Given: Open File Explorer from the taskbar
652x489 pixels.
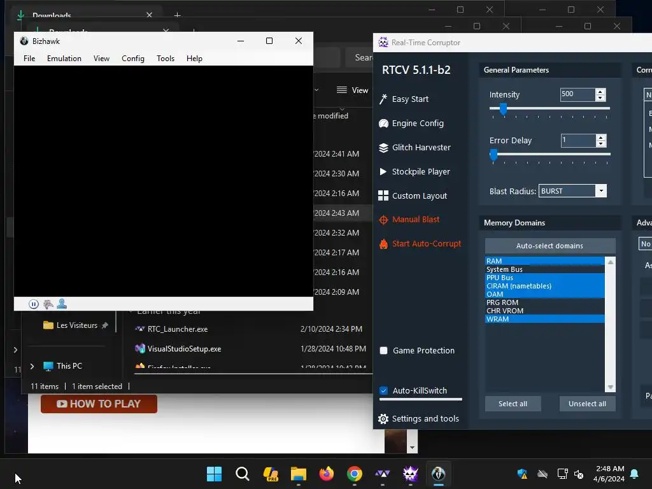Looking at the screenshot, I should pyautogui.click(x=299, y=474).
